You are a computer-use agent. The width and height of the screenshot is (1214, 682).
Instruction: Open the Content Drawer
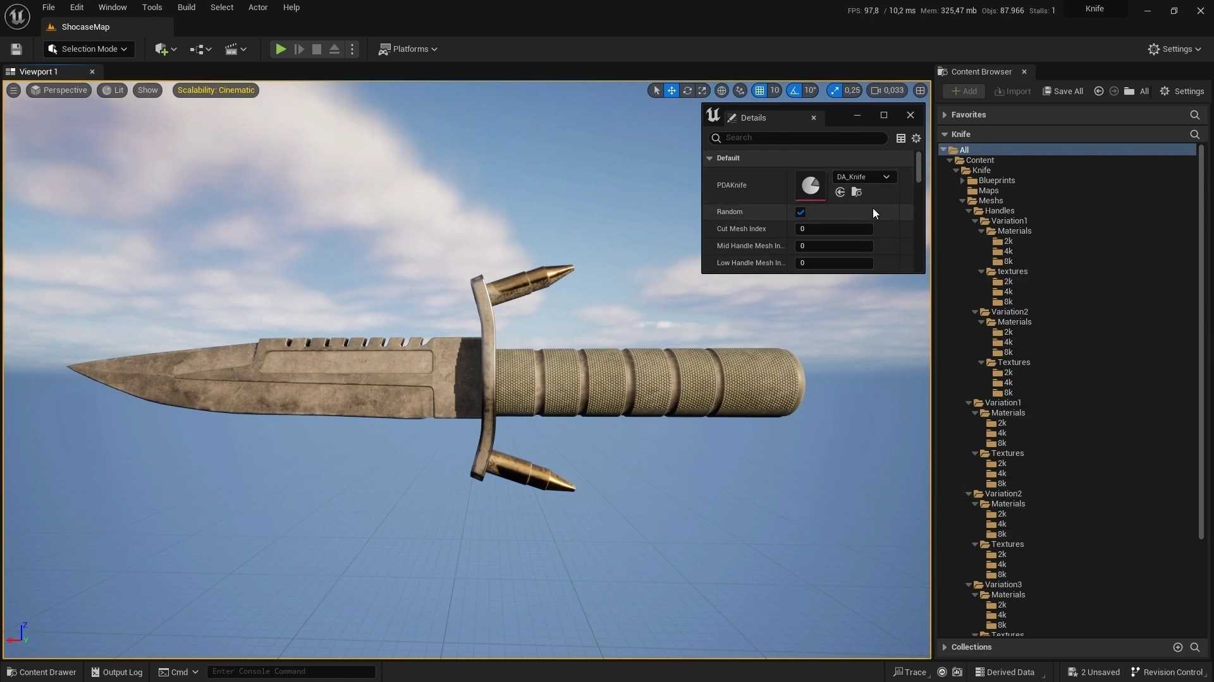(x=42, y=672)
